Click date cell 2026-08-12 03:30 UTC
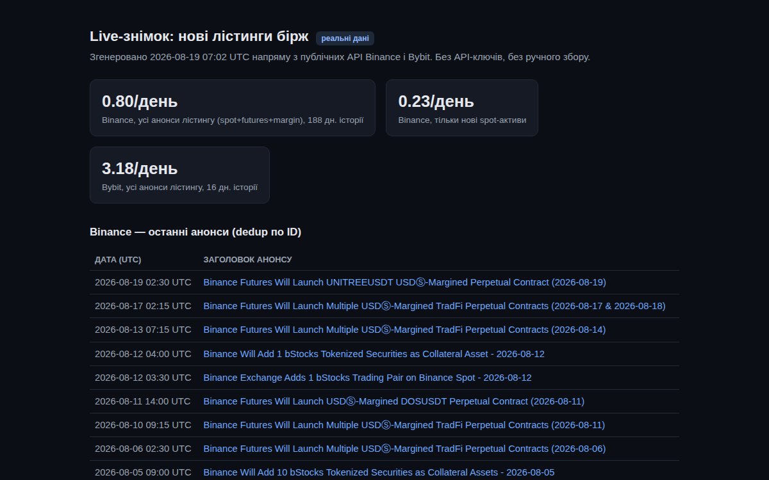Image resolution: width=769 pixels, height=480 pixels. coord(143,378)
